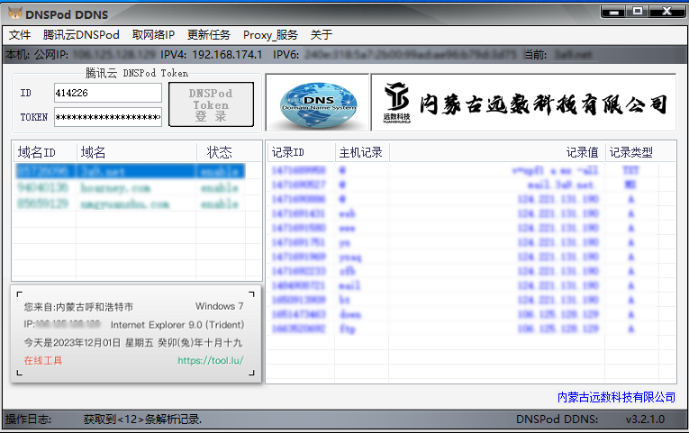Select the ys host record row
The height and width of the screenshot is (433, 689).
pos(463,242)
